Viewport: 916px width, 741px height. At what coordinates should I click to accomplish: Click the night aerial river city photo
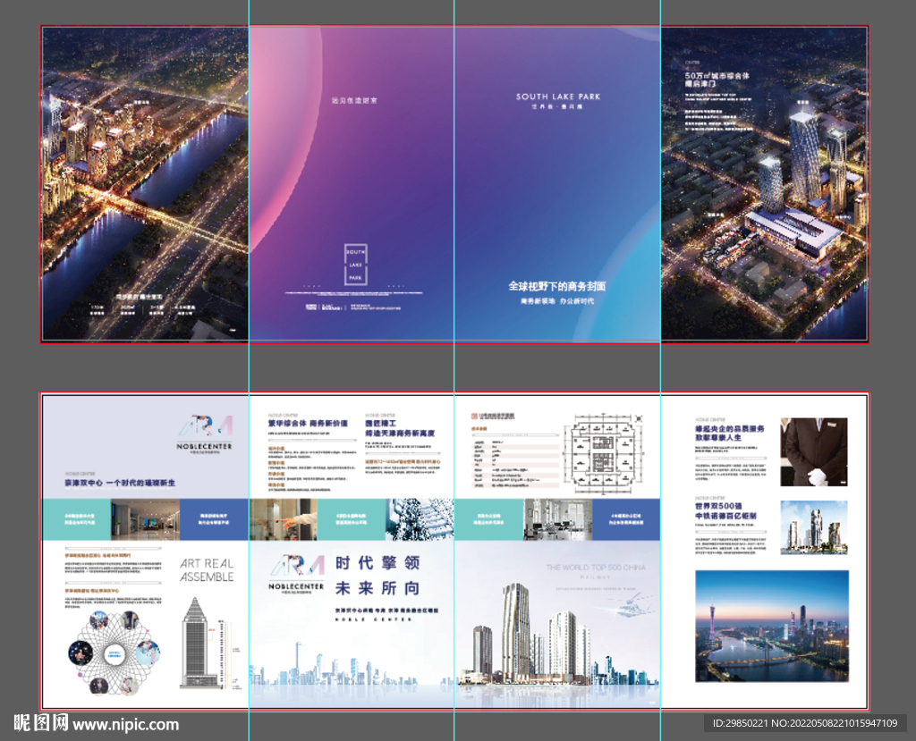pyautogui.click(x=146, y=183)
